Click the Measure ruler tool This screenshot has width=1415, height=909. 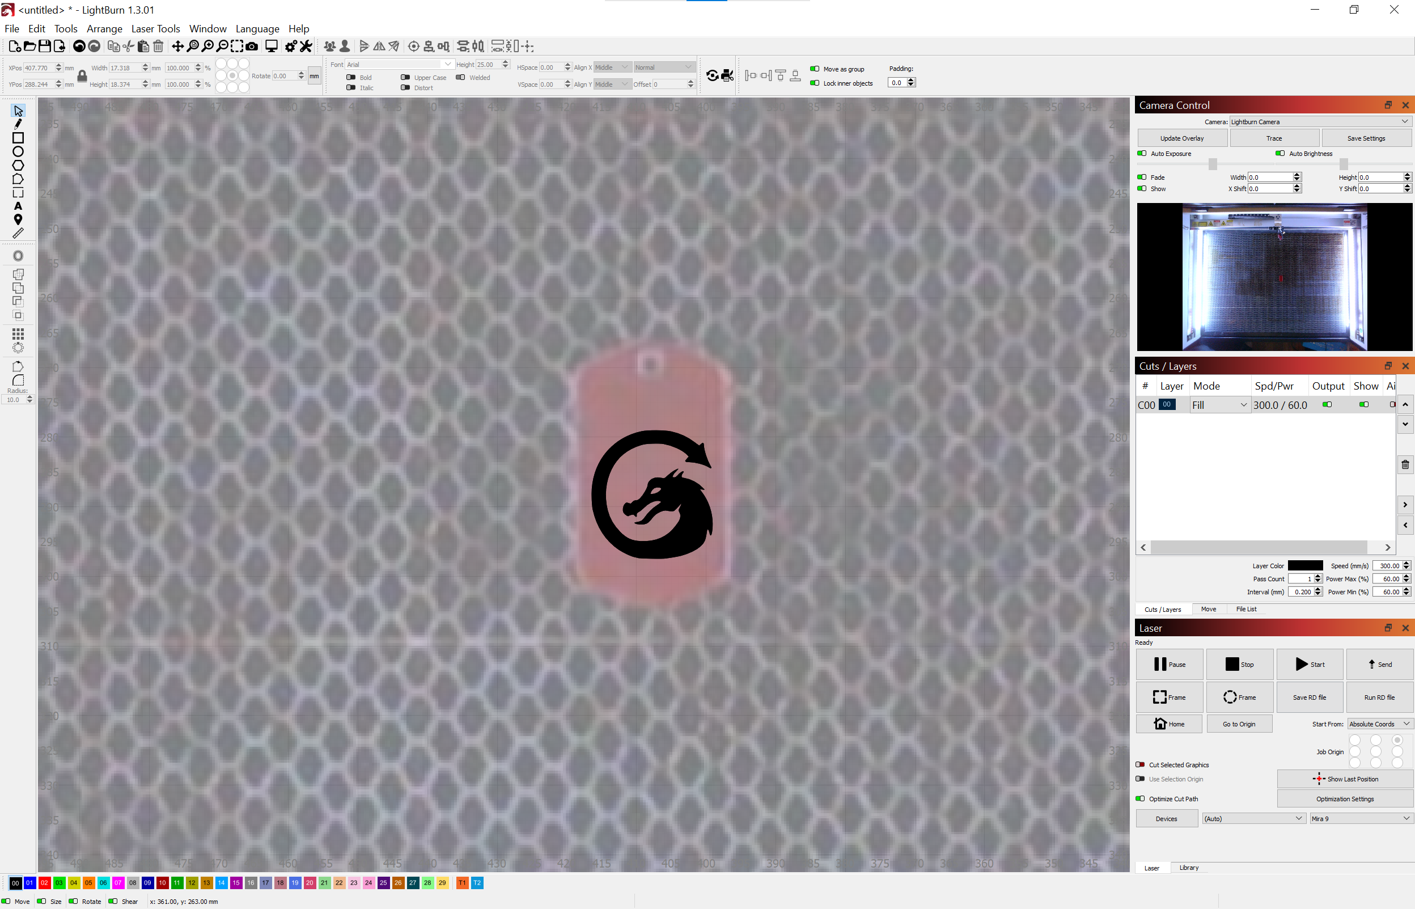point(18,234)
